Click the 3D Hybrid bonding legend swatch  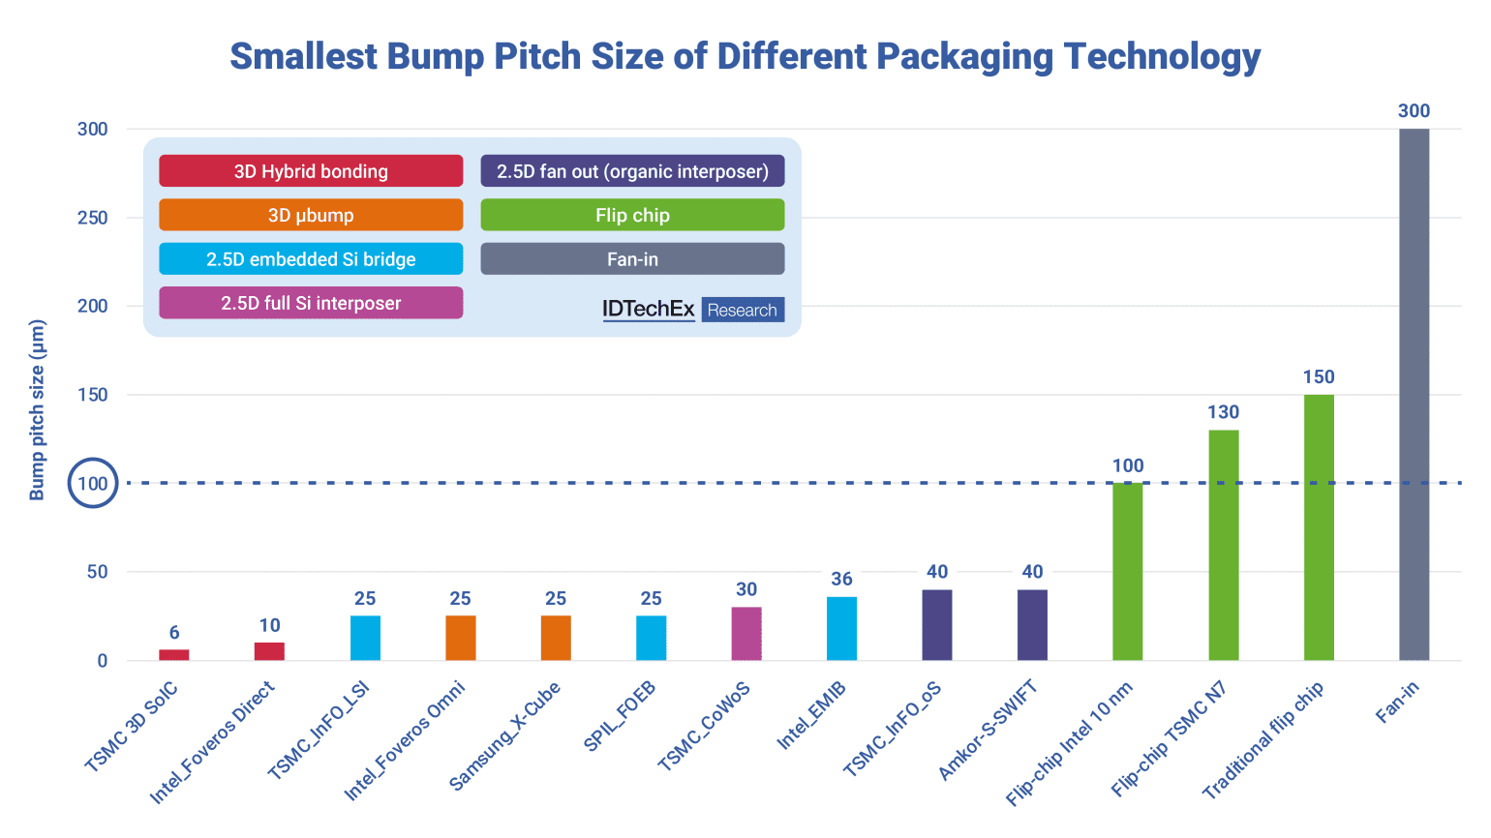(311, 171)
